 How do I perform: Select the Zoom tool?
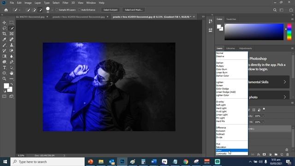click(x=4, y=79)
